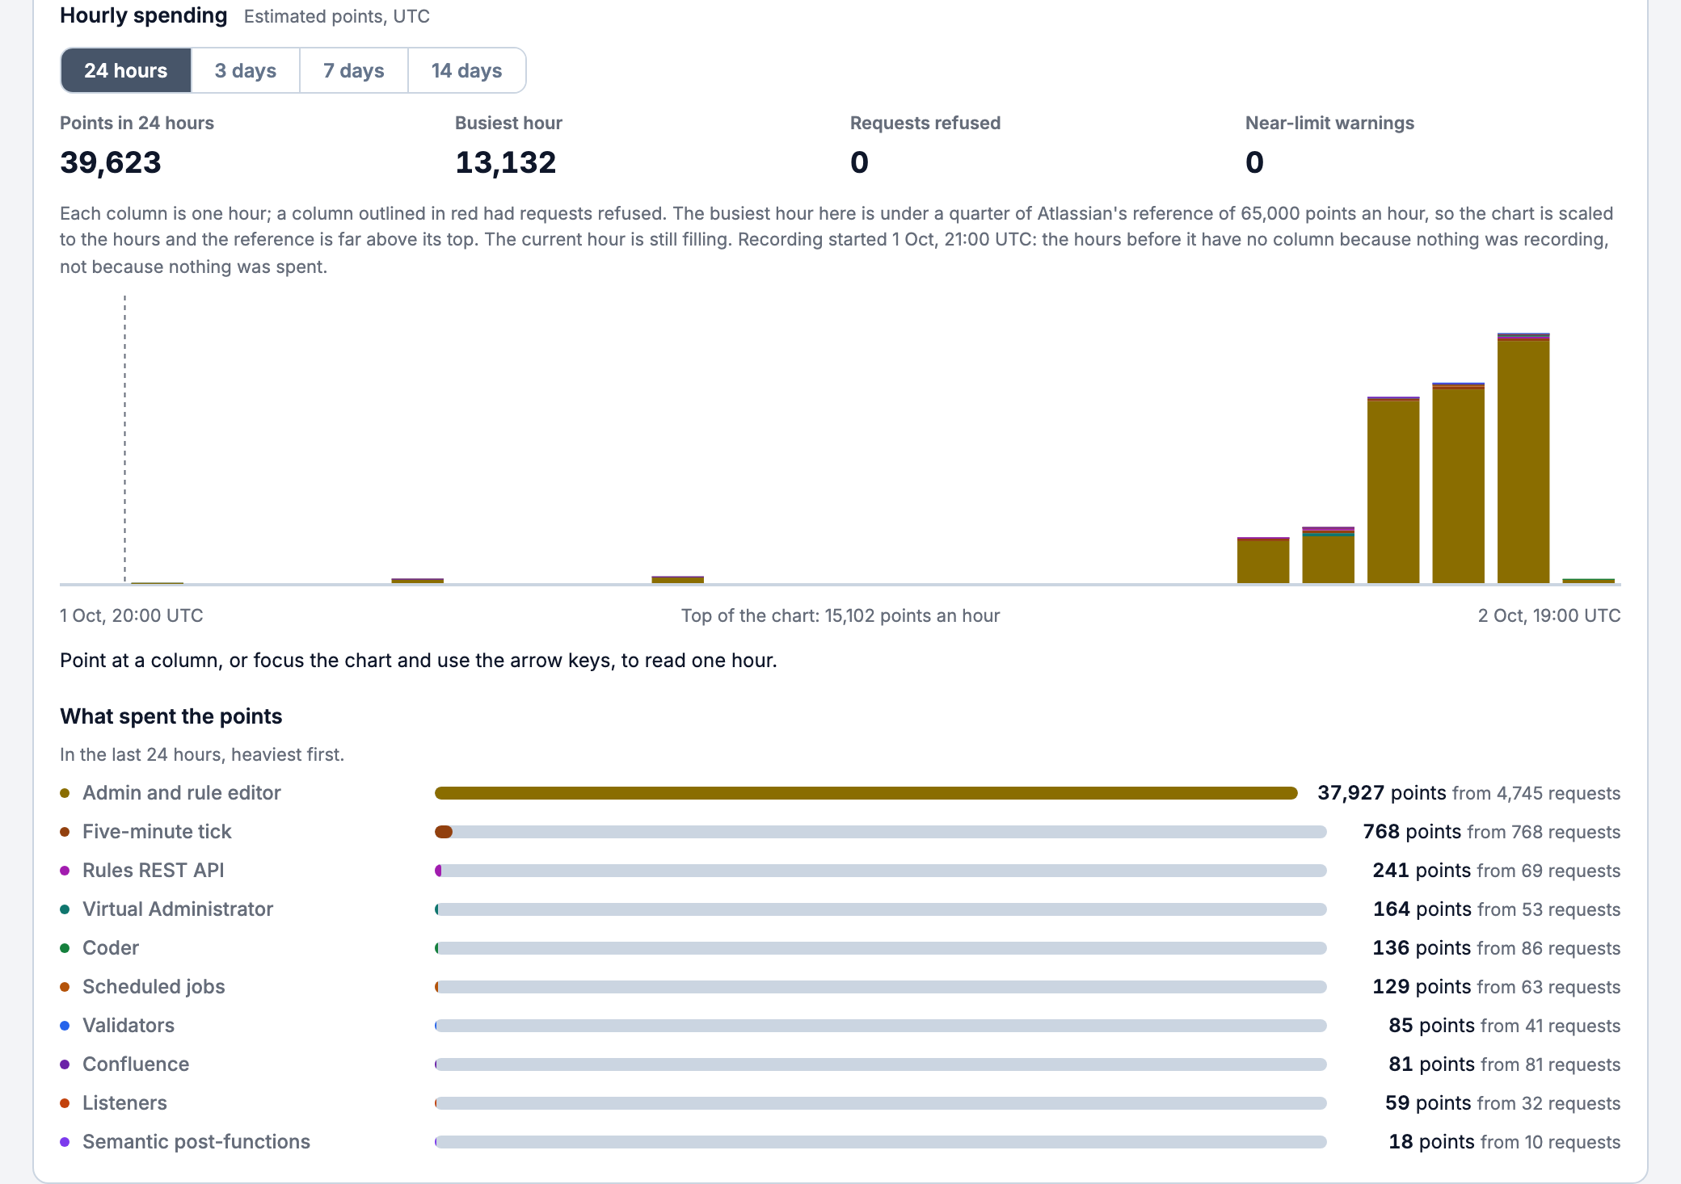The height and width of the screenshot is (1184, 1681).
Task: Select the 24 hours range tab
Action: [126, 70]
